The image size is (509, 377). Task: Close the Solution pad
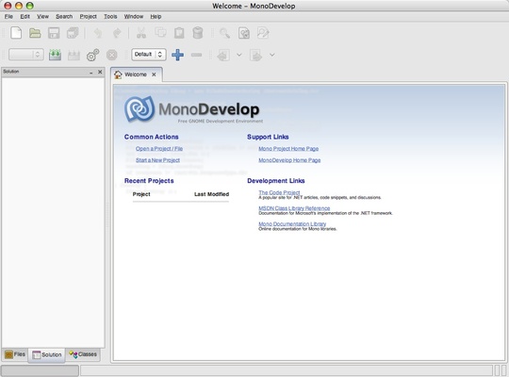click(100, 72)
